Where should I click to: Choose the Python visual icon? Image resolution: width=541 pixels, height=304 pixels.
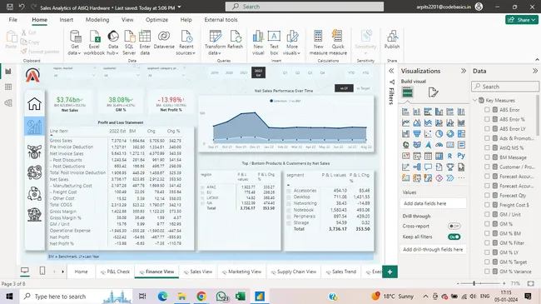point(461,156)
